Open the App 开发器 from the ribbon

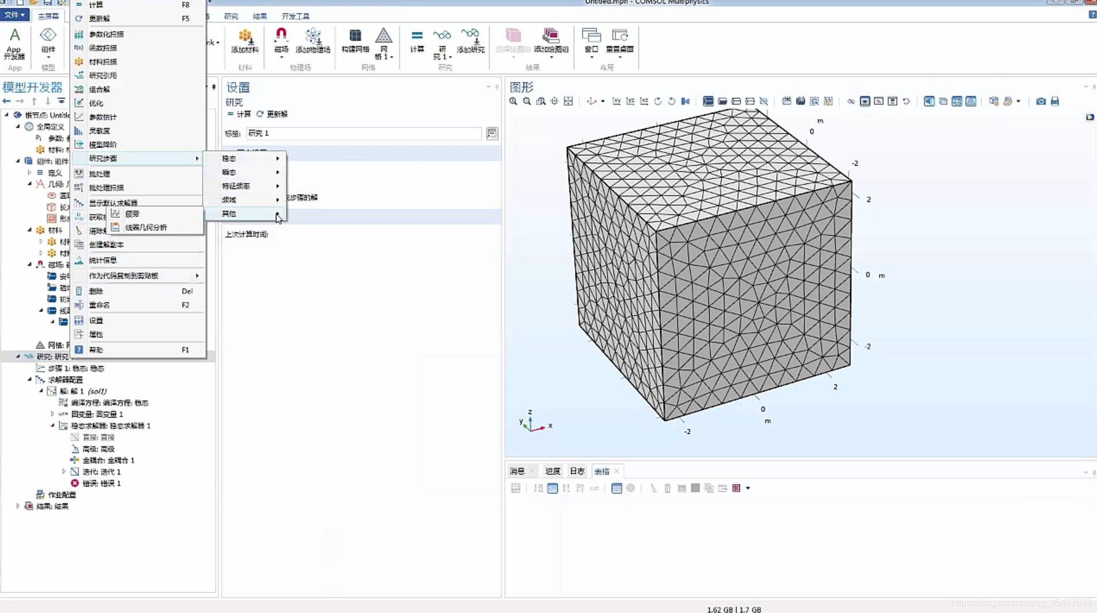(x=14, y=44)
